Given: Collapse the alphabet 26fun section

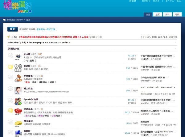Looking at the screenshot, I should 175,43.
